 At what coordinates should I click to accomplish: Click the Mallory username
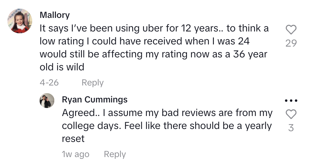coord(55,15)
